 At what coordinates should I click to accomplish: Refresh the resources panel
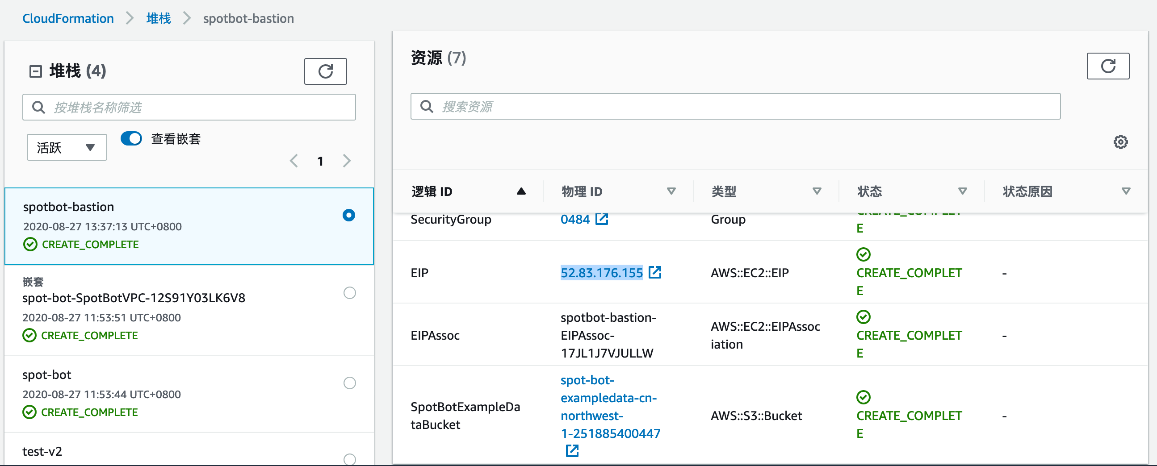[1107, 66]
